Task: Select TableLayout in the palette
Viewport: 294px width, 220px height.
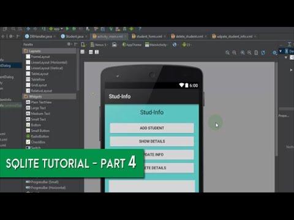Action: pyautogui.click(x=37, y=74)
